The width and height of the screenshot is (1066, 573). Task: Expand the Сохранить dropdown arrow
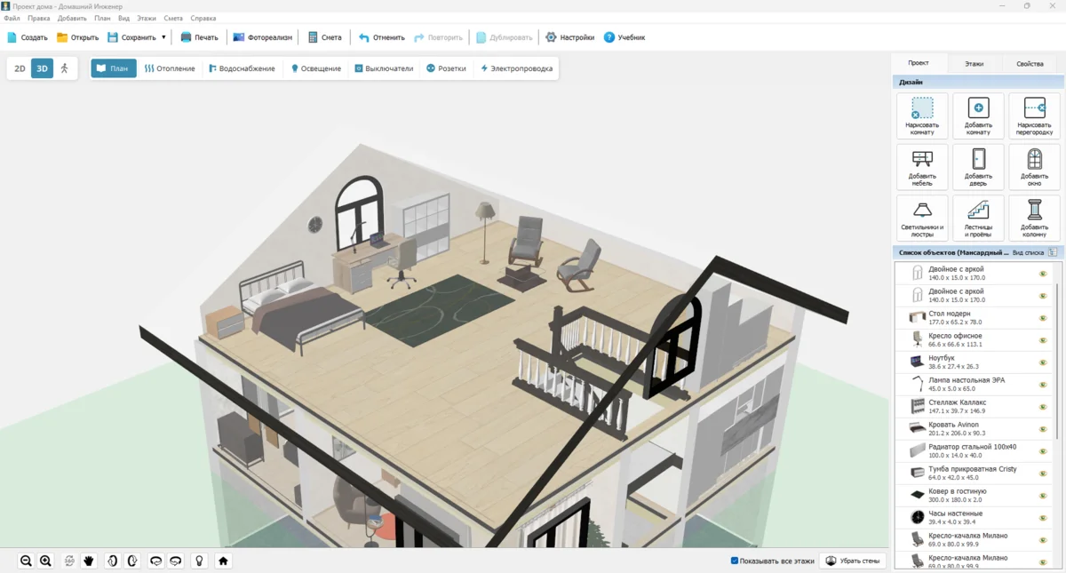click(163, 37)
